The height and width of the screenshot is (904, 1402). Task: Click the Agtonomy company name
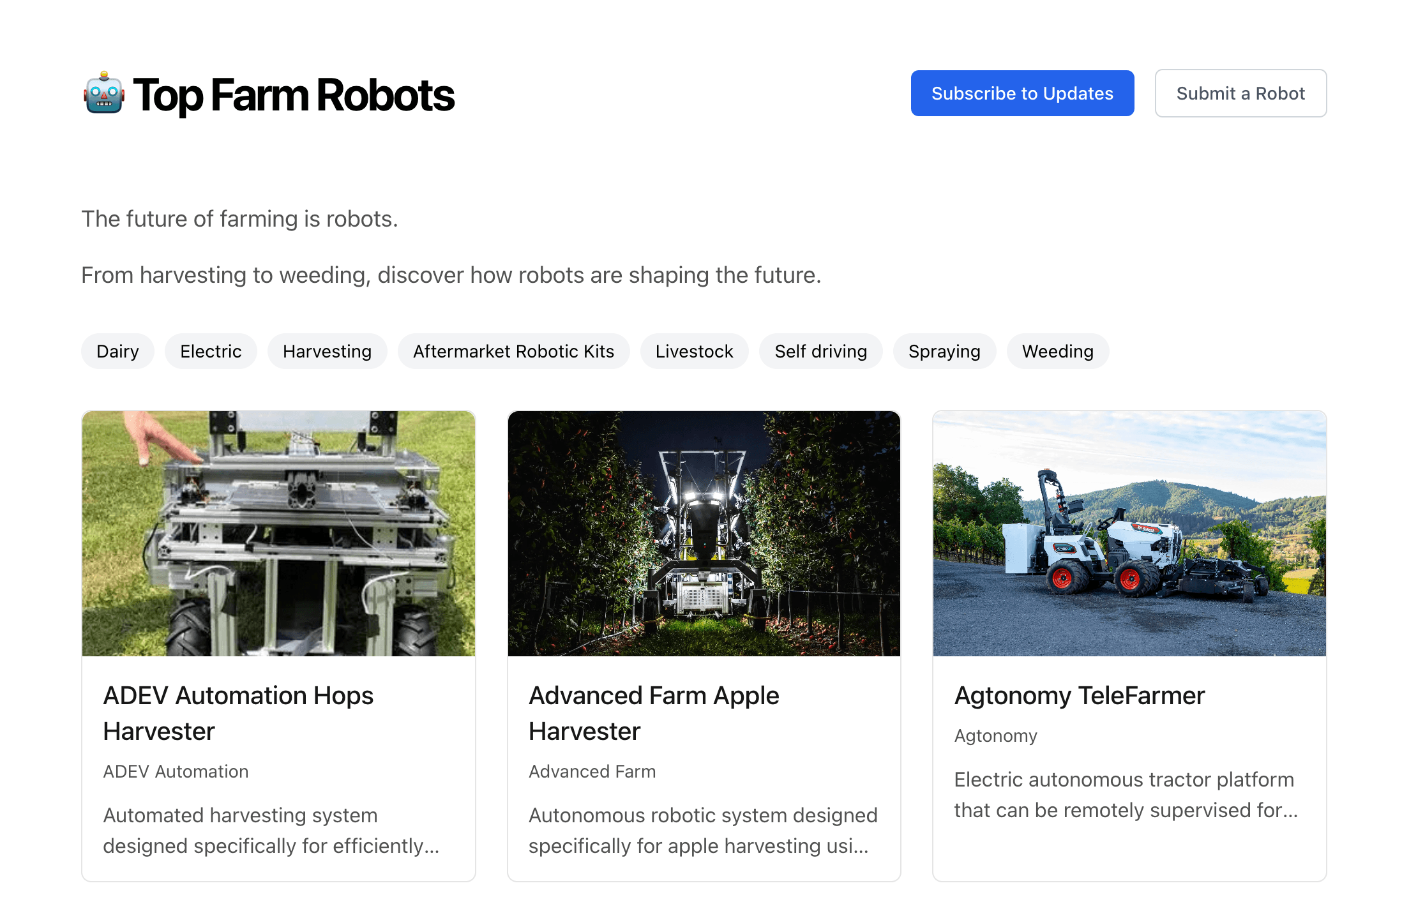(995, 735)
